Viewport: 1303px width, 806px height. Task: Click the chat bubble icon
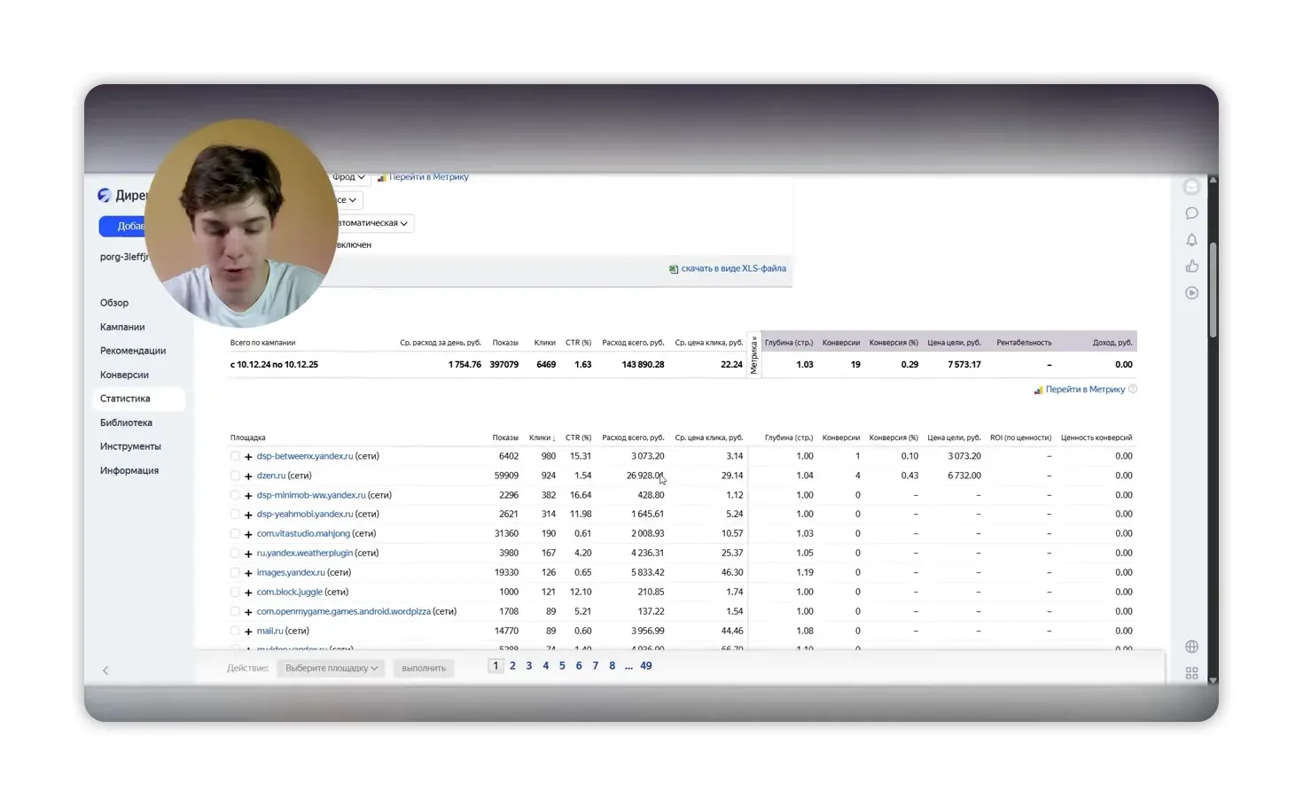click(x=1191, y=213)
